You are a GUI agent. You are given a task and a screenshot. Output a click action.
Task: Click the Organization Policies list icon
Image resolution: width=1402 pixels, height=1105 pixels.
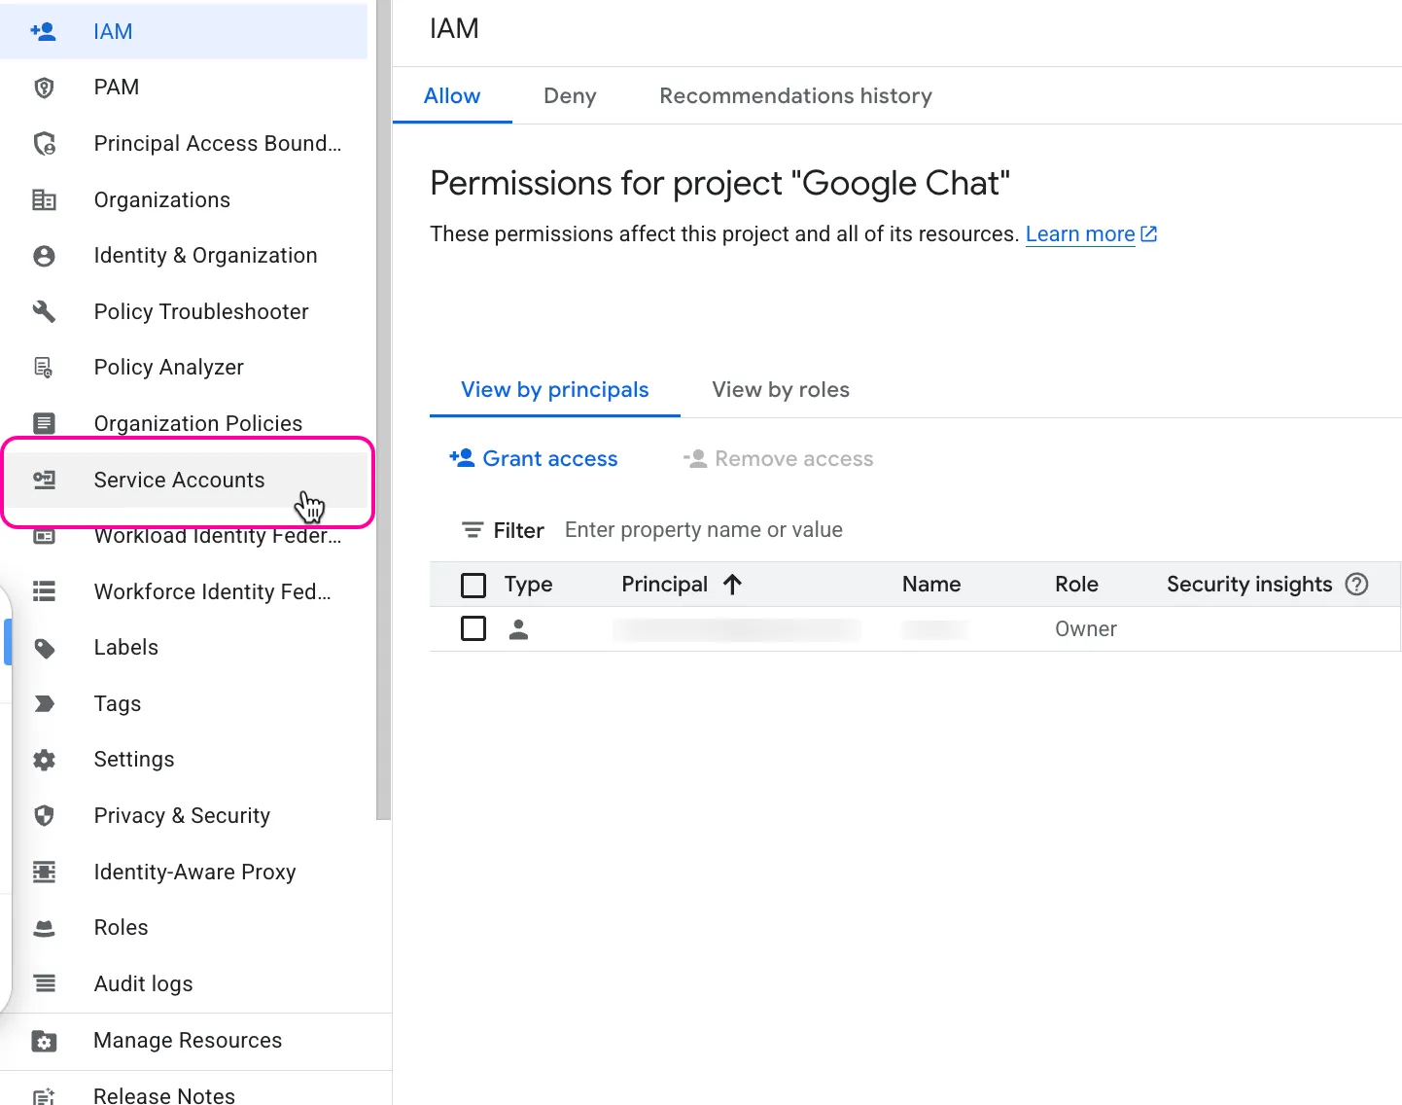(x=44, y=423)
